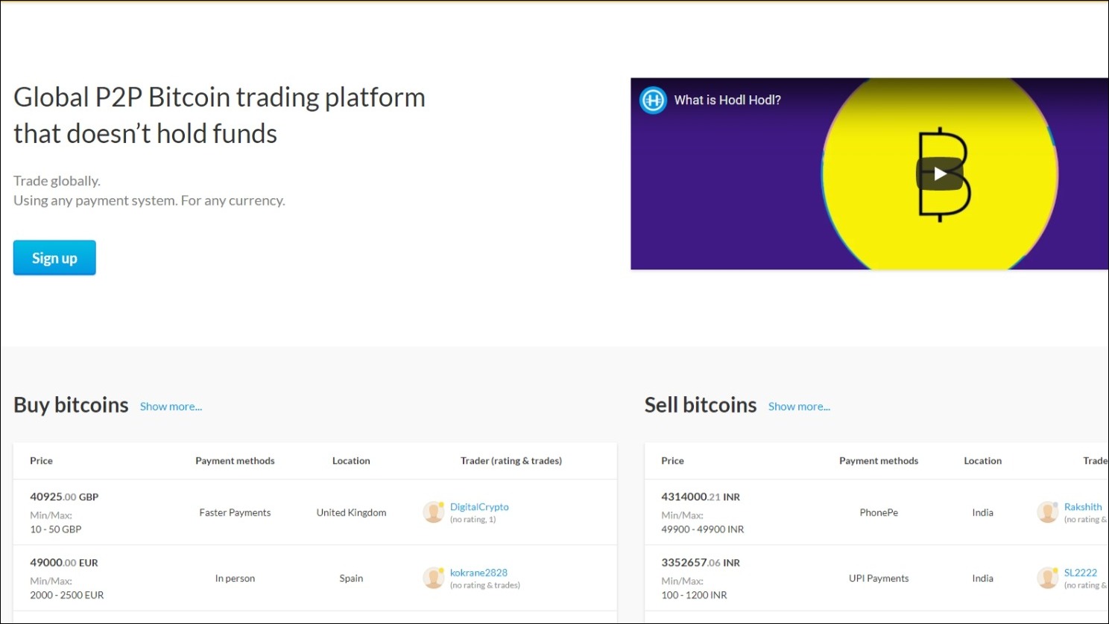The image size is (1109, 624).
Task: Open DigitalCrypto trader profile
Action: [x=479, y=506]
